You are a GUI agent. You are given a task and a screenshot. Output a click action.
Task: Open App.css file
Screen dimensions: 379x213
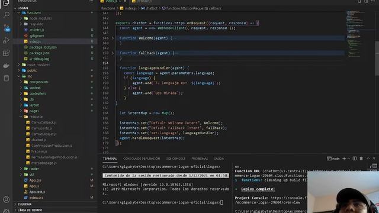point(36,180)
